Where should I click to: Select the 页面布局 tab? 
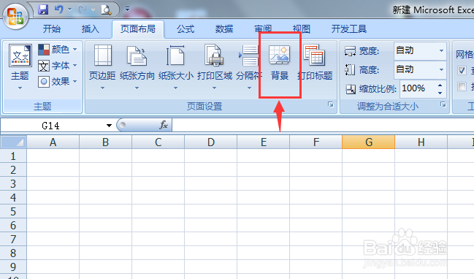pyautogui.click(x=138, y=29)
